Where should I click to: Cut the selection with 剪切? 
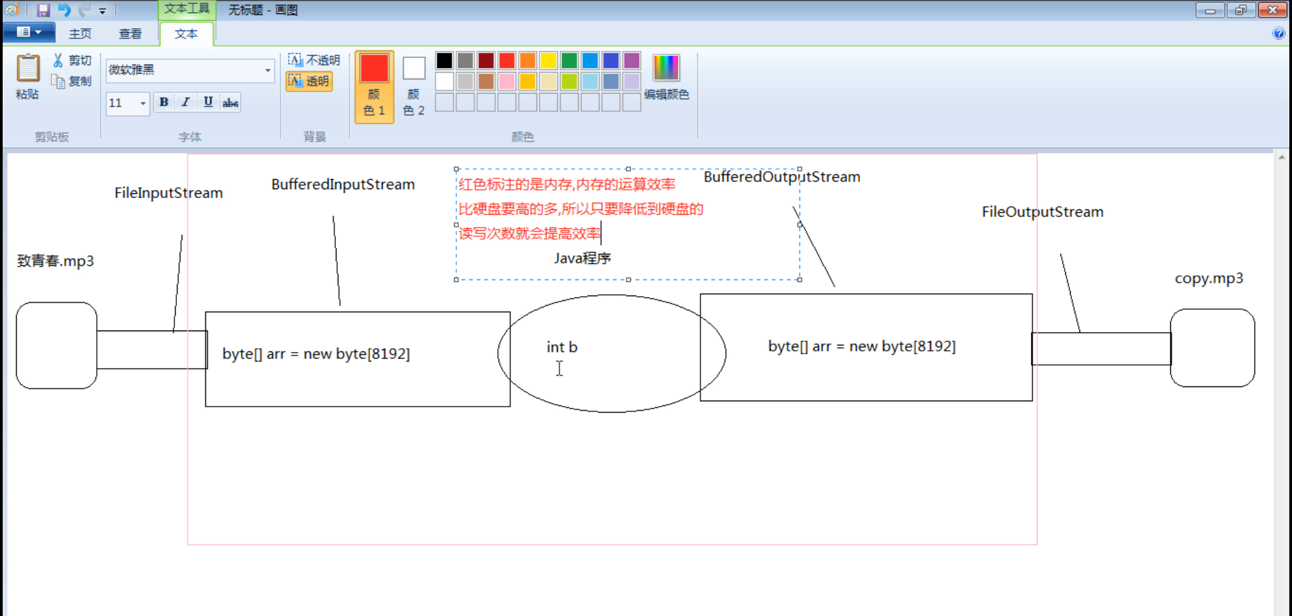coord(72,61)
